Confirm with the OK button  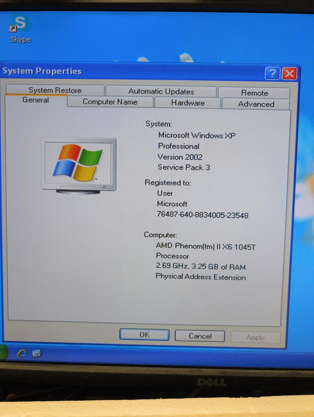pos(144,335)
